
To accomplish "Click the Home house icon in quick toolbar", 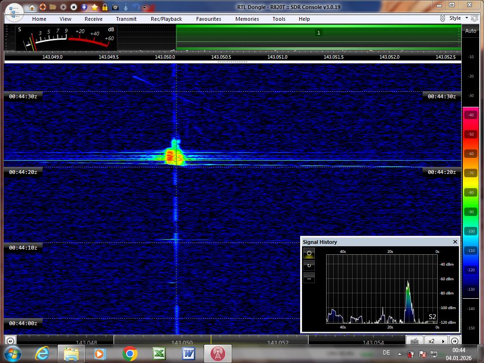I will tap(32, 7).
